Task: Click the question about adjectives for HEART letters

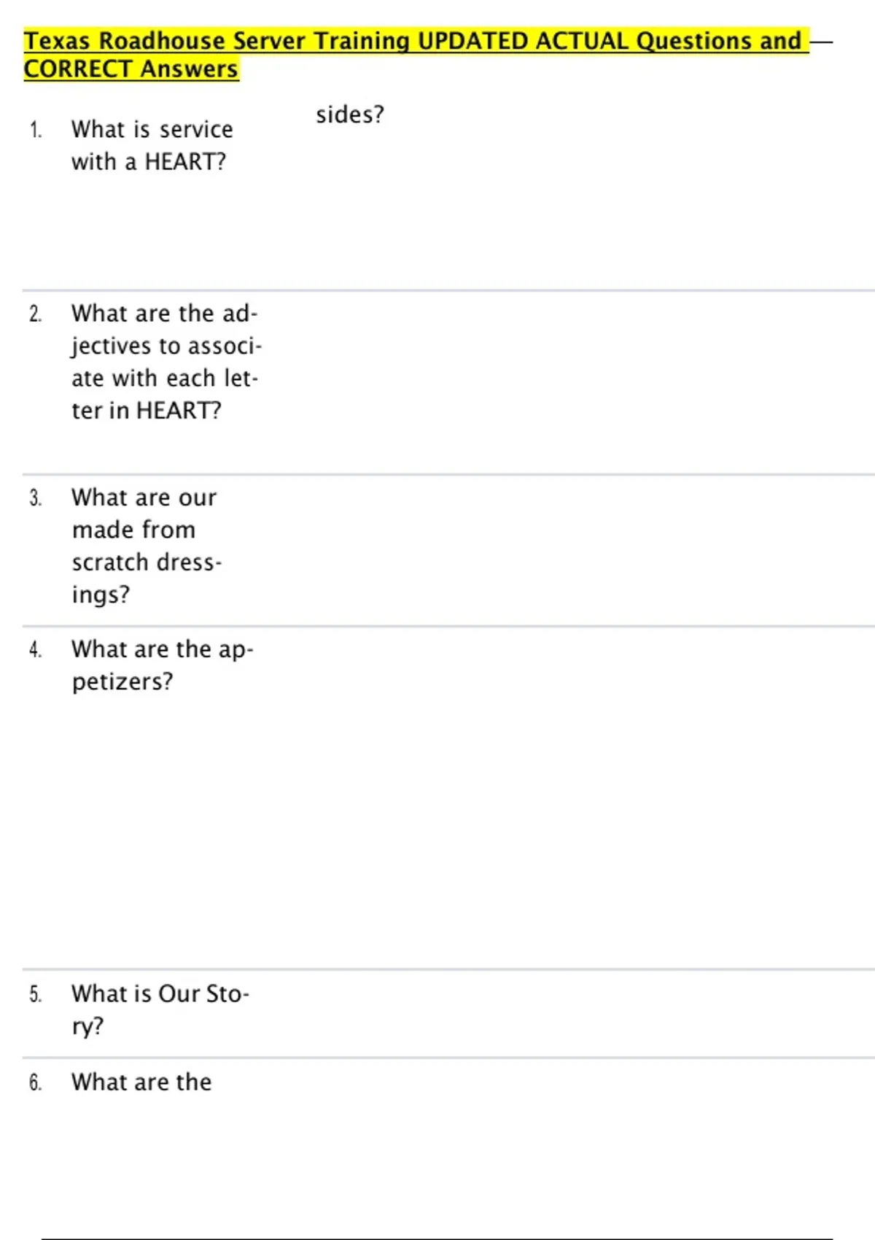Action: point(165,362)
